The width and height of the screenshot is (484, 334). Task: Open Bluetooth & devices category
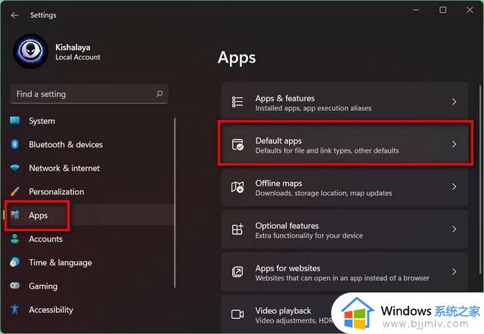pyautogui.click(x=66, y=144)
